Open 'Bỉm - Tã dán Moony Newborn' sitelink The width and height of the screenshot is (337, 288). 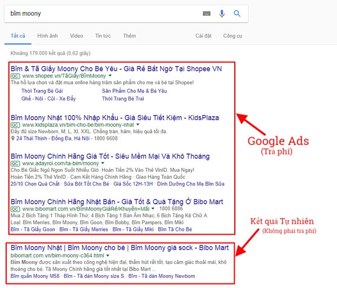[x=162, y=276]
